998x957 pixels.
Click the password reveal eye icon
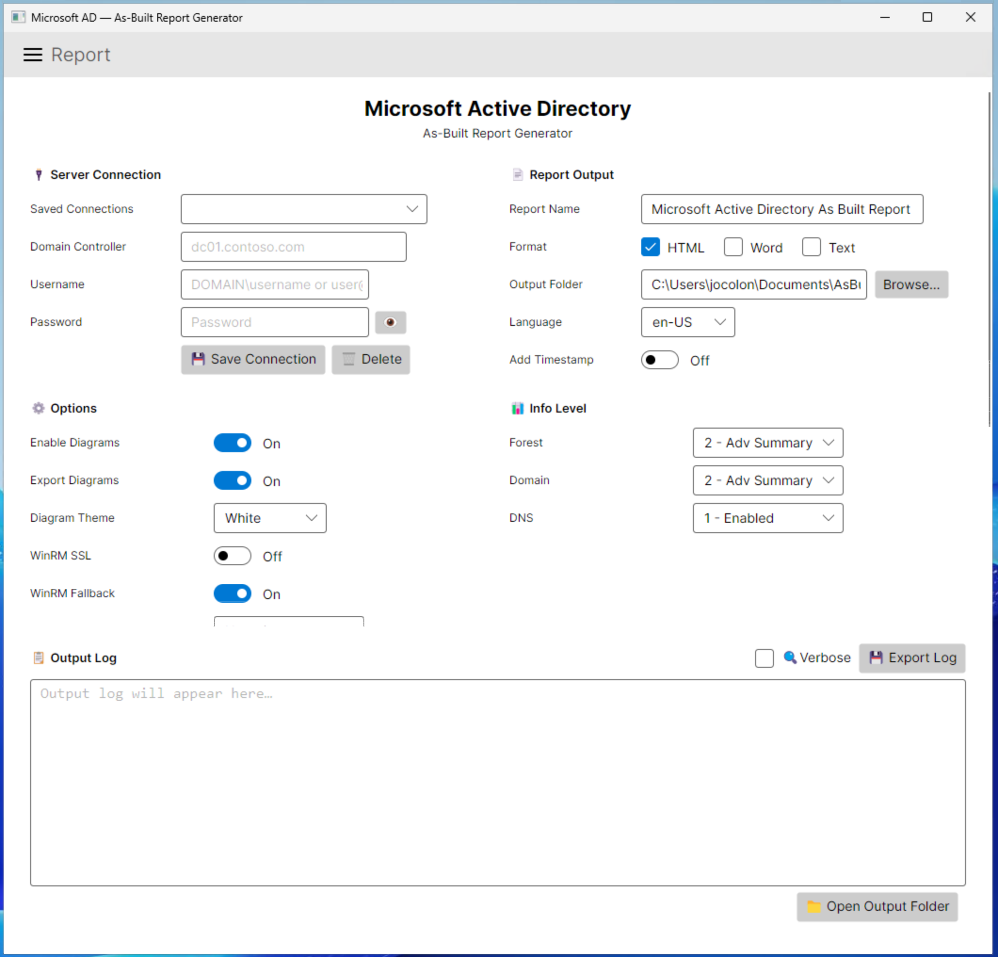pos(390,322)
